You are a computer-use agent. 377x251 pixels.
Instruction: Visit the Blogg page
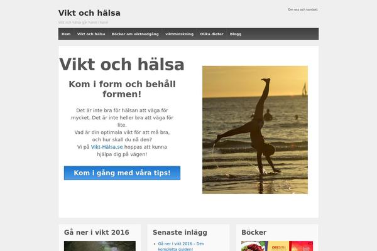(236, 34)
